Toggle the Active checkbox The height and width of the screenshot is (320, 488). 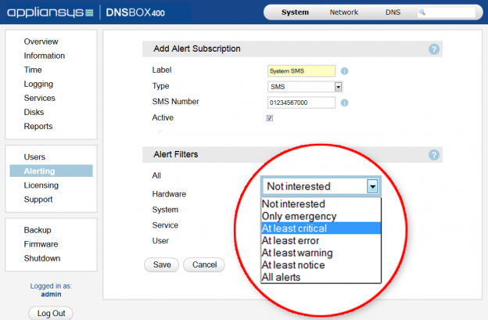(x=270, y=118)
